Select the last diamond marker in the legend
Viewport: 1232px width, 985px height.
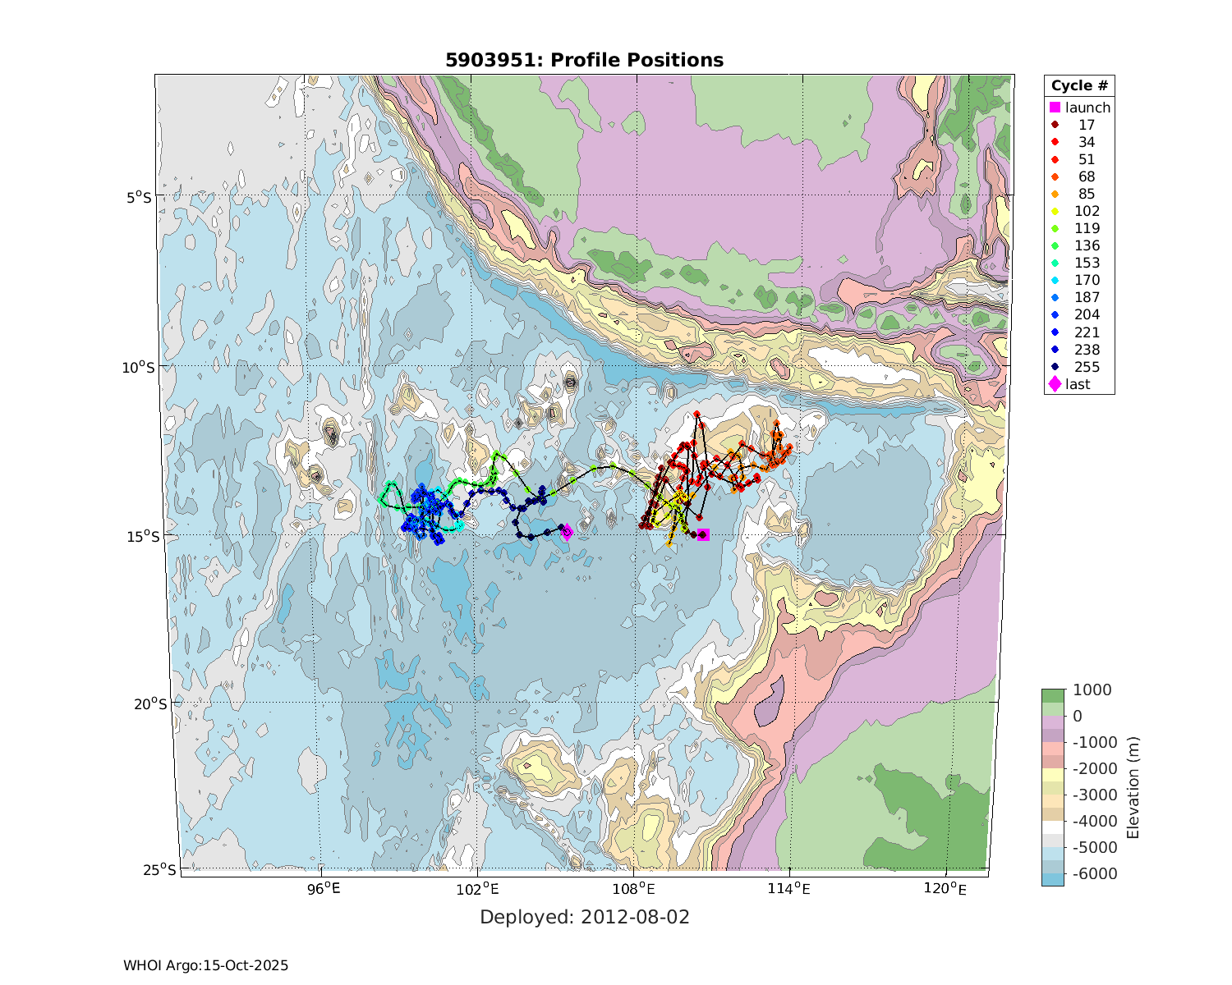pos(1055,384)
